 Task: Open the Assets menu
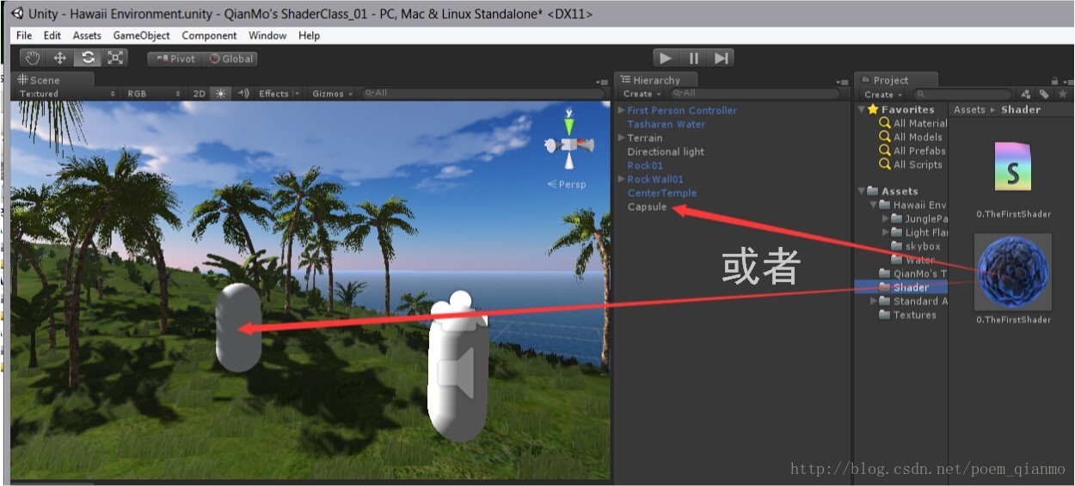pyautogui.click(x=87, y=35)
